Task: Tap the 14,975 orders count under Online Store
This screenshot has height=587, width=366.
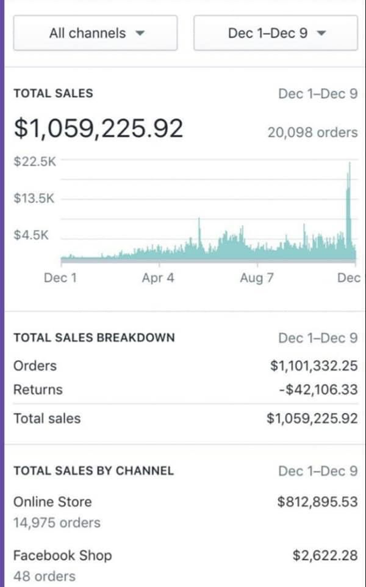Action: [57, 523]
